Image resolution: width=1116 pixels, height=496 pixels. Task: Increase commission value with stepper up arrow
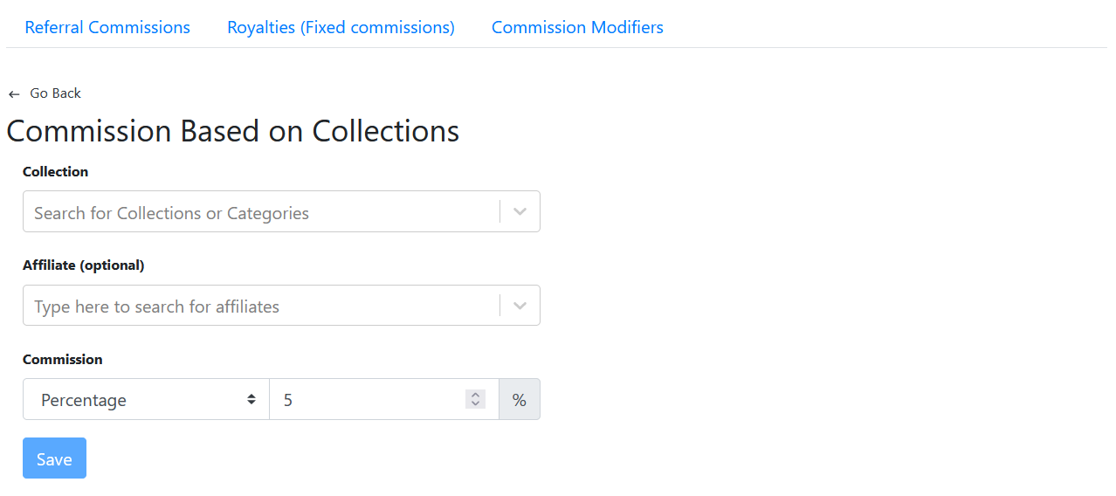click(x=475, y=395)
